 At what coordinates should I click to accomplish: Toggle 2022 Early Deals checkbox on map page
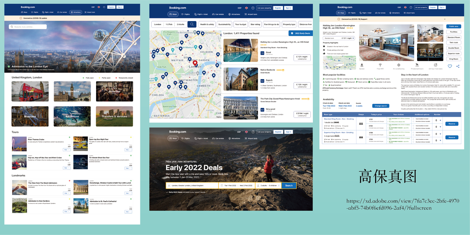pos(292,33)
